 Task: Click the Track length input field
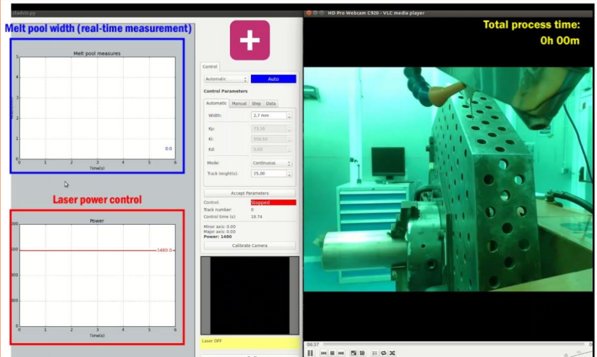pos(269,173)
